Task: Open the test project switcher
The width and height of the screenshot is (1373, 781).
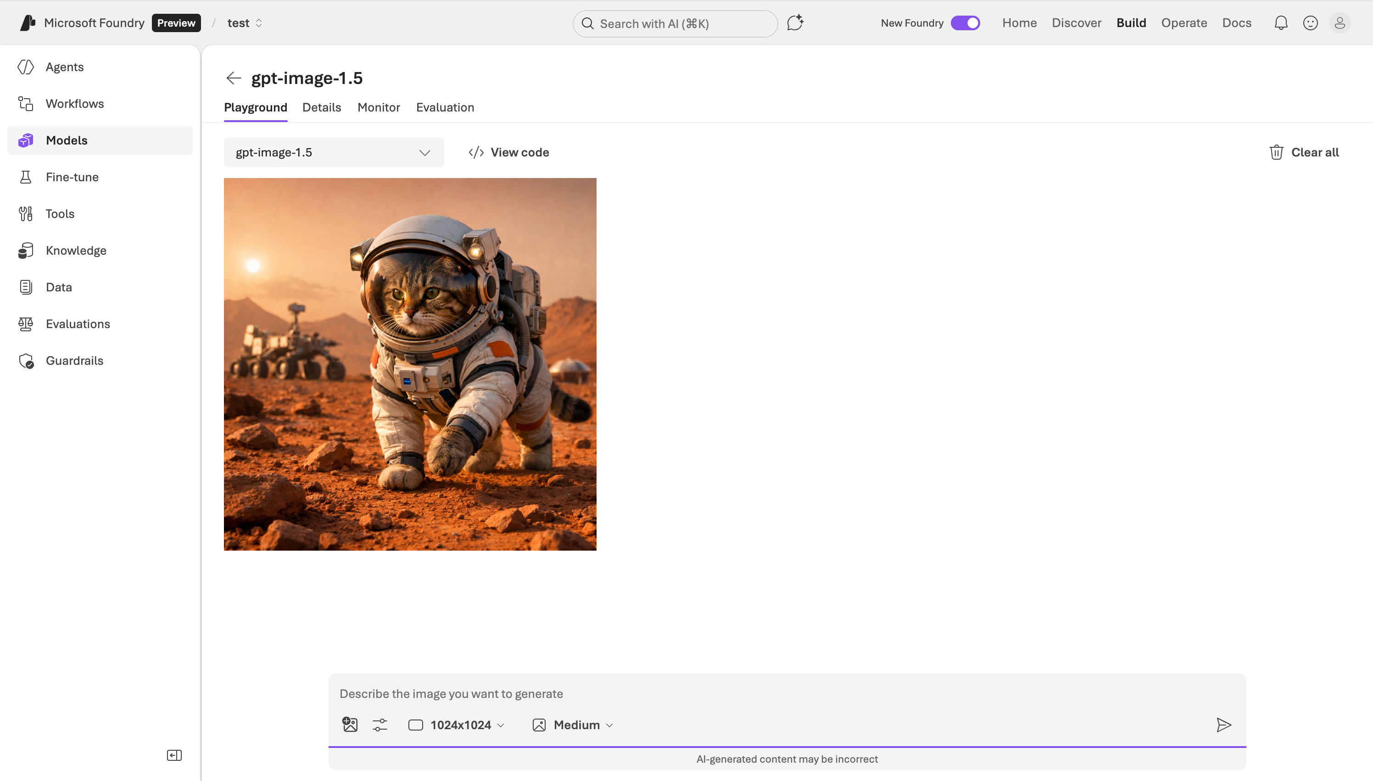Action: click(245, 23)
